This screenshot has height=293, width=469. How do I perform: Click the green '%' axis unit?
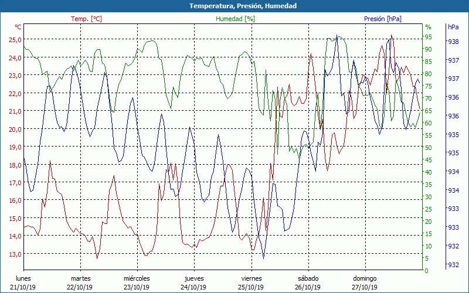click(x=429, y=27)
